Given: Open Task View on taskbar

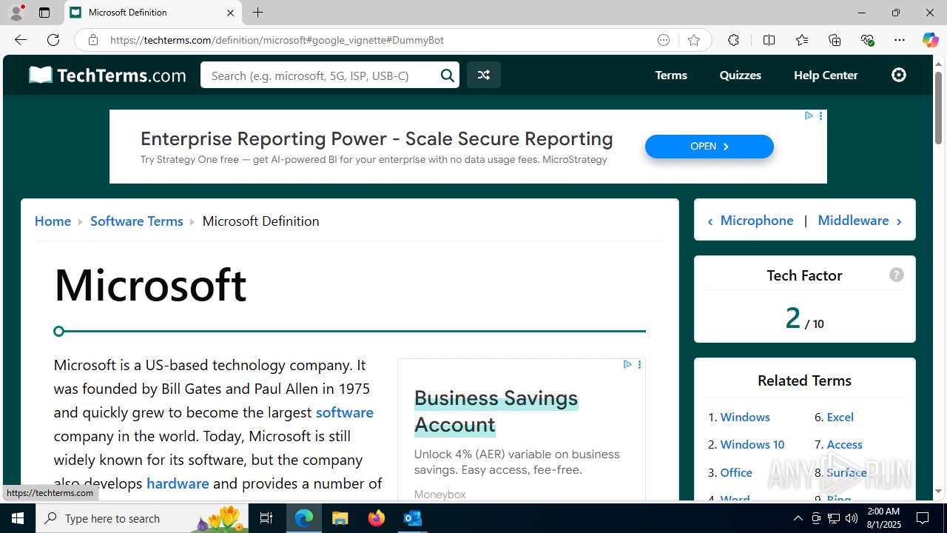Looking at the screenshot, I should coord(267,518).
